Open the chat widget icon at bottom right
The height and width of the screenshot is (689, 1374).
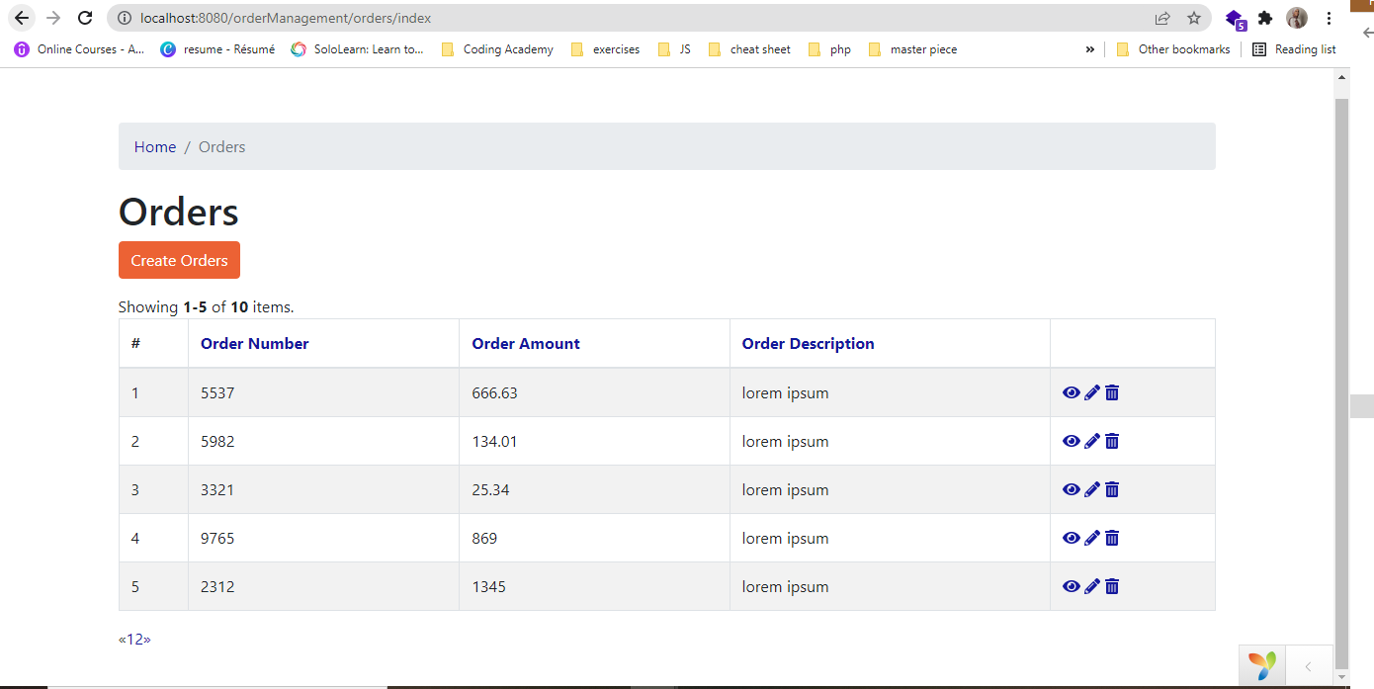pyautogui.click(x=1260, y=665)
